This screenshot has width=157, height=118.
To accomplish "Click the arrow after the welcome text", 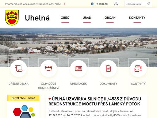I will point(64,4).
